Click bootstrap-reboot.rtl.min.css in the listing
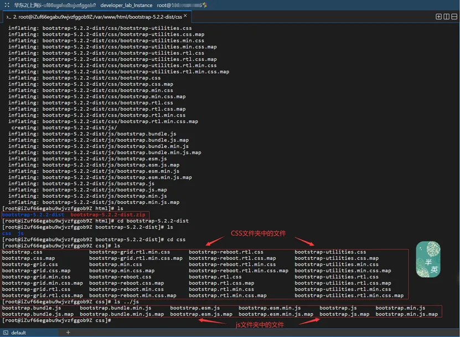 232,265
